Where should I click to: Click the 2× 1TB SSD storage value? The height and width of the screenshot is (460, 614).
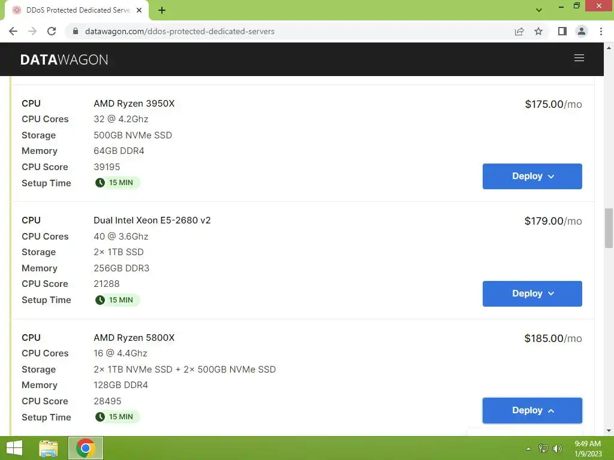click(119, 252)
